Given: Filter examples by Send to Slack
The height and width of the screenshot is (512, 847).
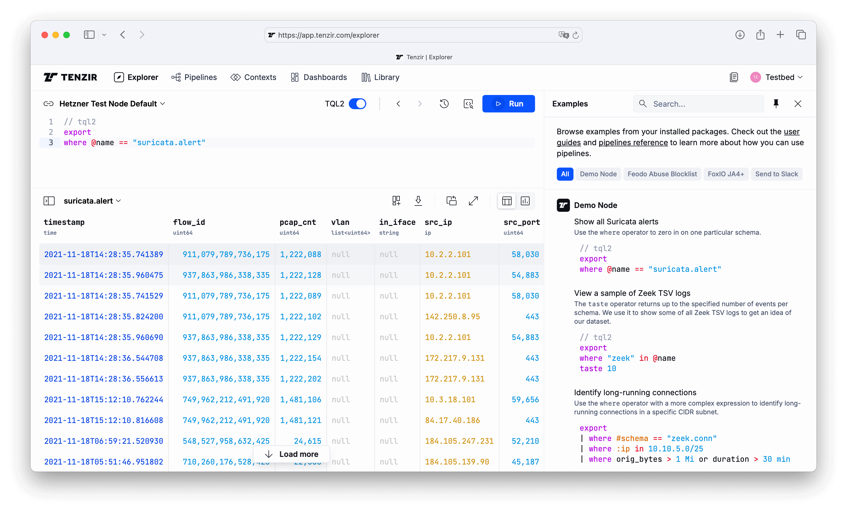Looking at the screenshot, I should point(777,174).
